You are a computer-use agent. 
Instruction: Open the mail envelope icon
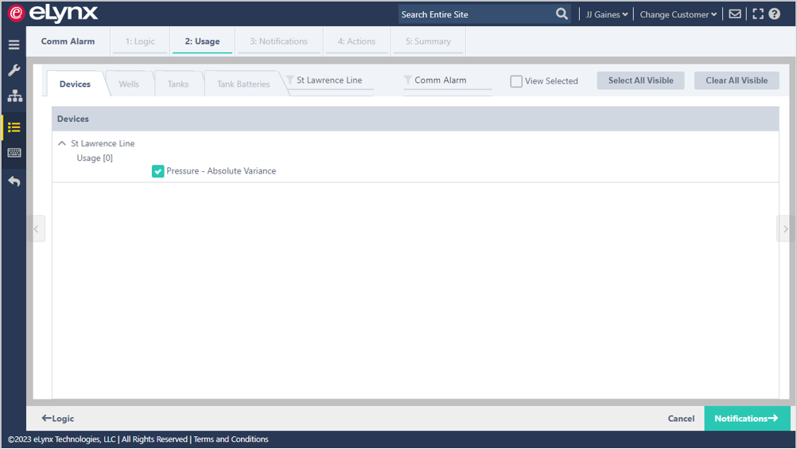click(x=735, y=14)
